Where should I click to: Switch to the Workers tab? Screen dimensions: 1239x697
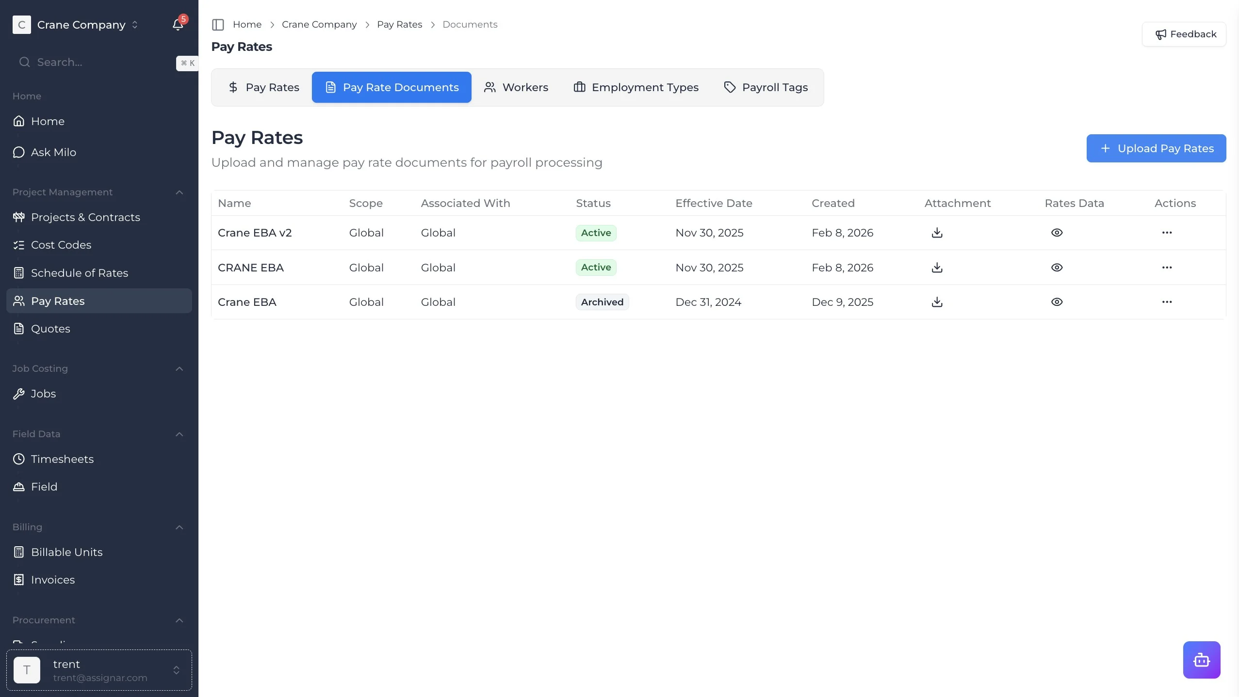[516, 87]
